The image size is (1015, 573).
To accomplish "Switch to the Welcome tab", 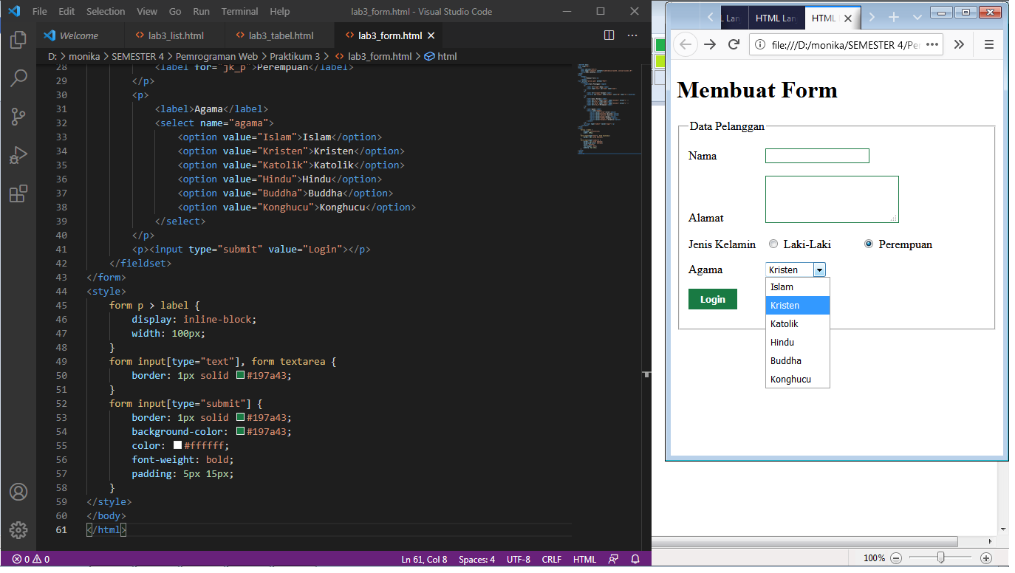I will click(79, 35).
